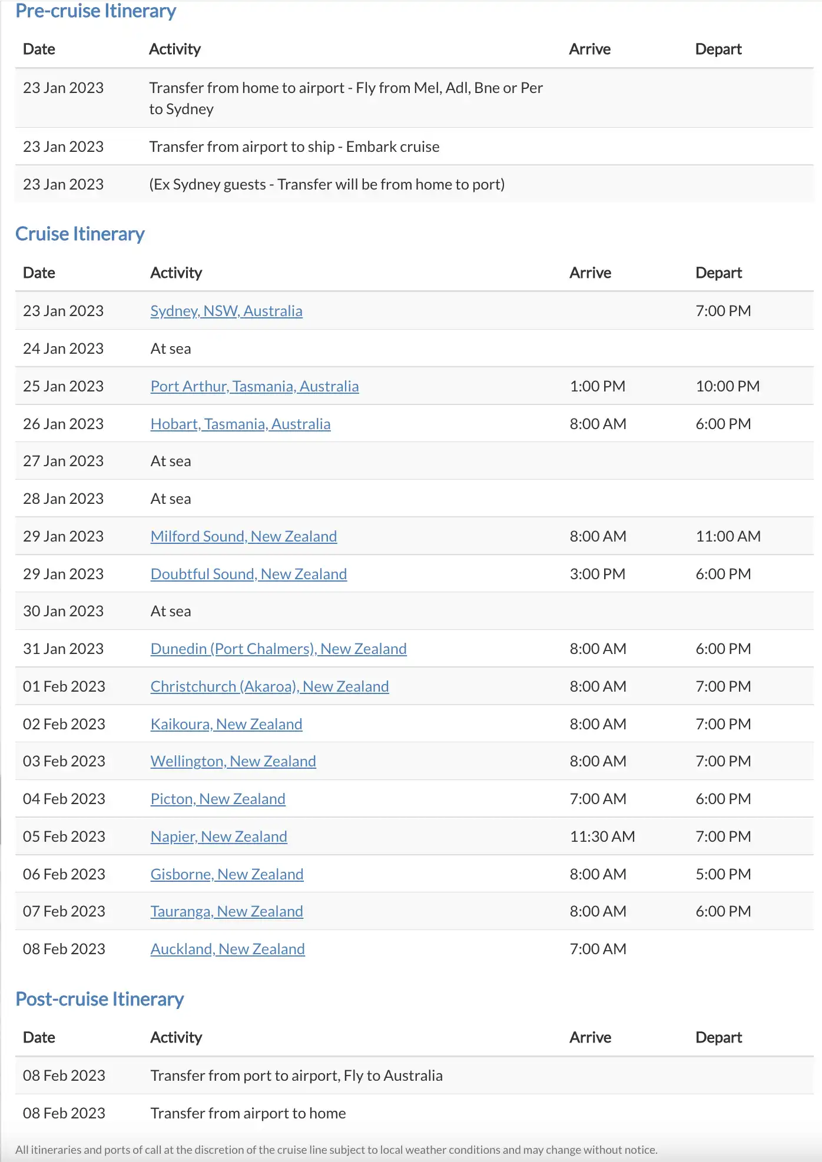
Task: Click the Dunedin (Port Chalmers) link
Action: coord(278,649)
